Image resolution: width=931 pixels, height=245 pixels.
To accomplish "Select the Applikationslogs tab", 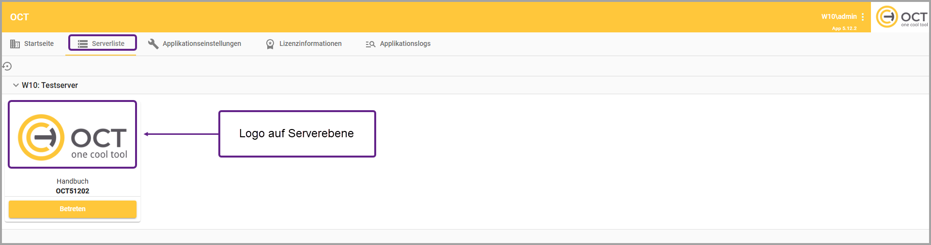I will pos(405,43).
